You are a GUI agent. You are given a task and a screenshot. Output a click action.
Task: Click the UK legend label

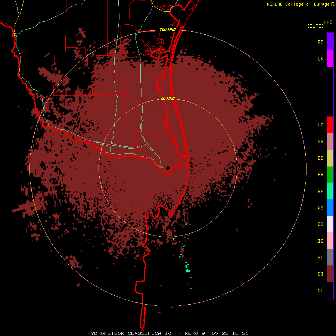point(320,59)
